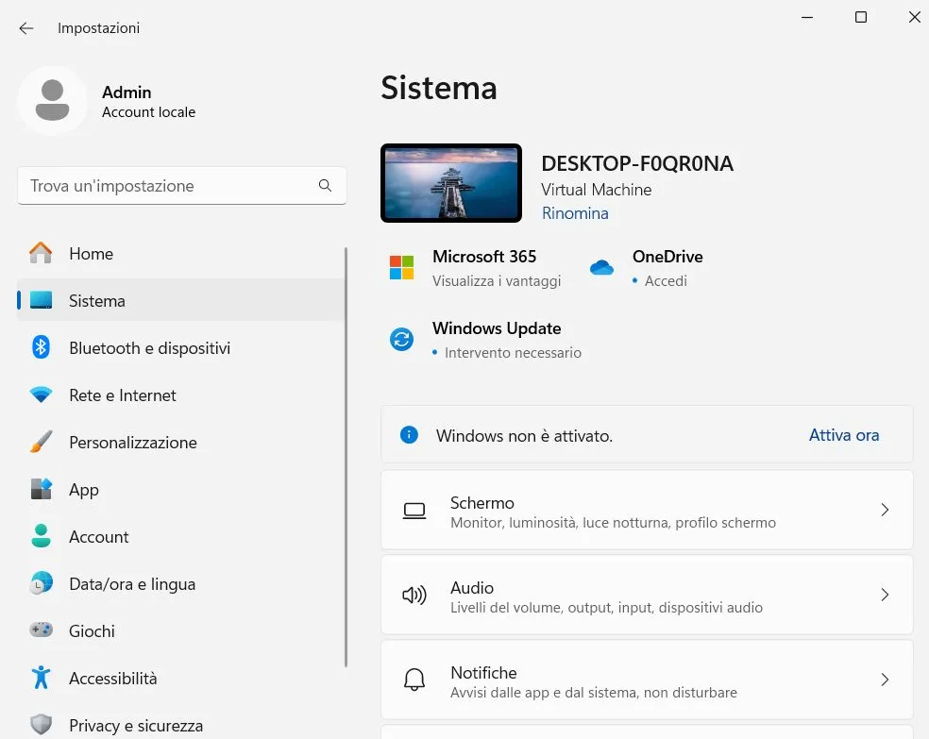The image size is (929, 739).
Task: Expand the Notifiche settings section
Action: coord(647,680)
